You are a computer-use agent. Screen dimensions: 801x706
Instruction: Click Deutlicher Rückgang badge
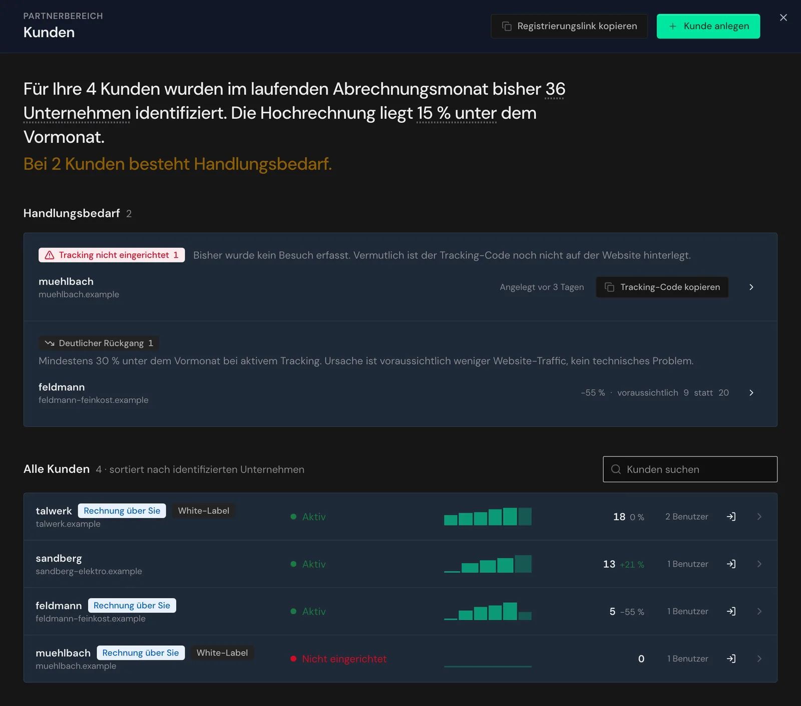[99, 343]
